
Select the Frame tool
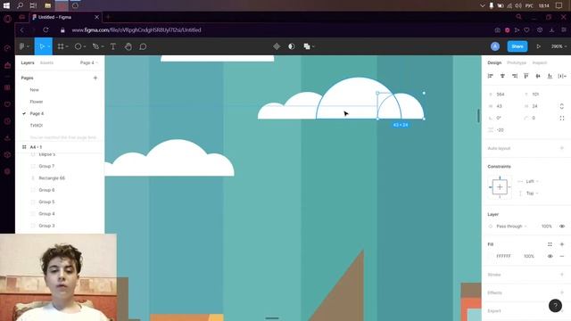61,46
